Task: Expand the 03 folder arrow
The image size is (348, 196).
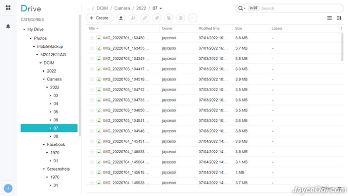Action: click(x=50, y=96)
